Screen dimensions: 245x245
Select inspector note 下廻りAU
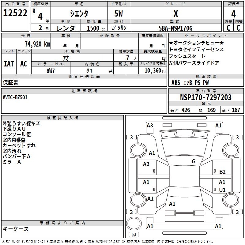click(14, 129)
